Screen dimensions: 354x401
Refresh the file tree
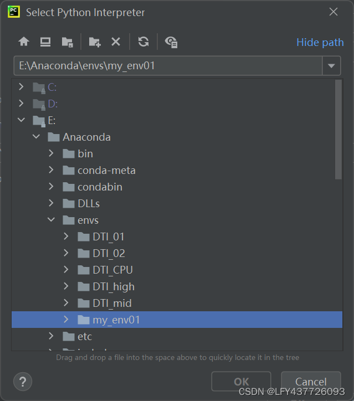(143, 42)
